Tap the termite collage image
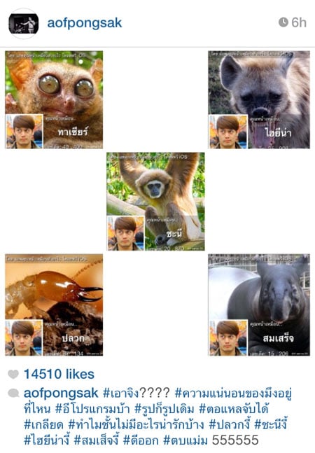The image size is (315, 453). pyautogui.click(x=54, y=305)
